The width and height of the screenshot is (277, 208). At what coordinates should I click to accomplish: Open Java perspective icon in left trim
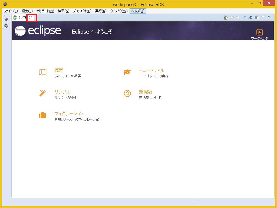pos(6,25)
